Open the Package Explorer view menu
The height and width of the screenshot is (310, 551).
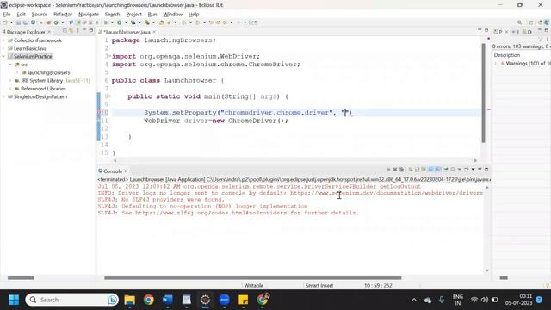coord(77,31)
